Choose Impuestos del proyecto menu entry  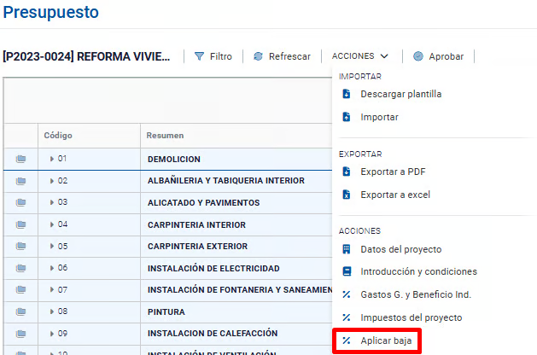411,317
